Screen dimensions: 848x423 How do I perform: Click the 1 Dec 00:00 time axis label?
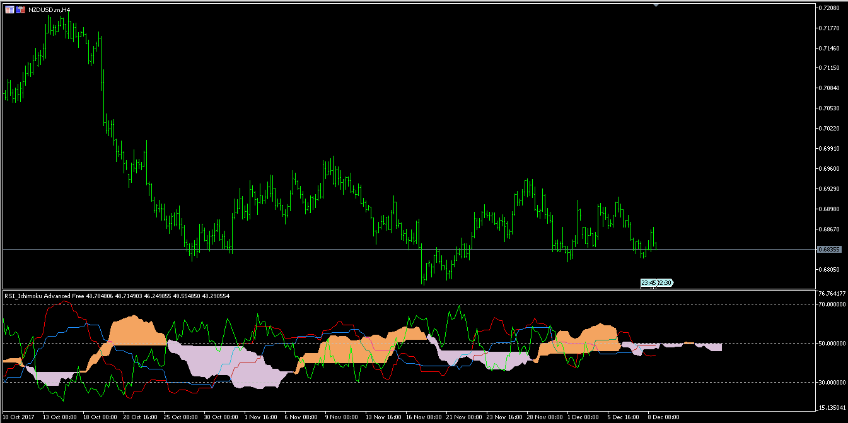pyautogui.click(x=583, y=417)
